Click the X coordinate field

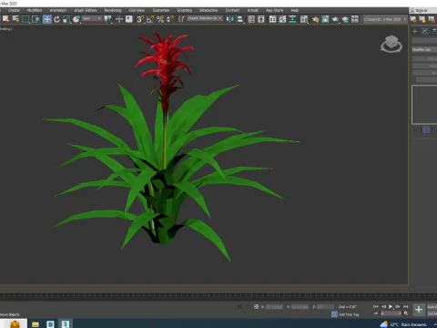pos(274,307)
